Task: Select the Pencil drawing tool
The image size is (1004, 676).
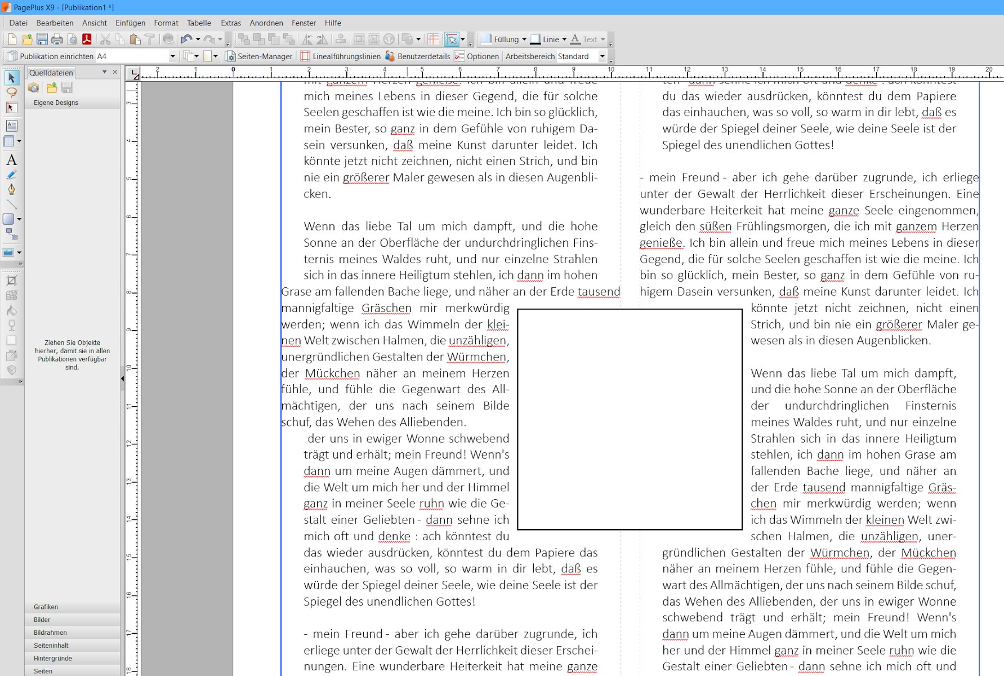Action: tap(11, 175)
